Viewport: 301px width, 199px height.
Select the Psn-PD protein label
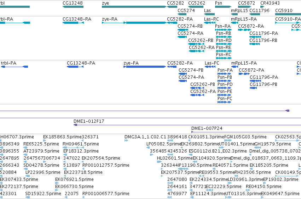click(225, 84)
